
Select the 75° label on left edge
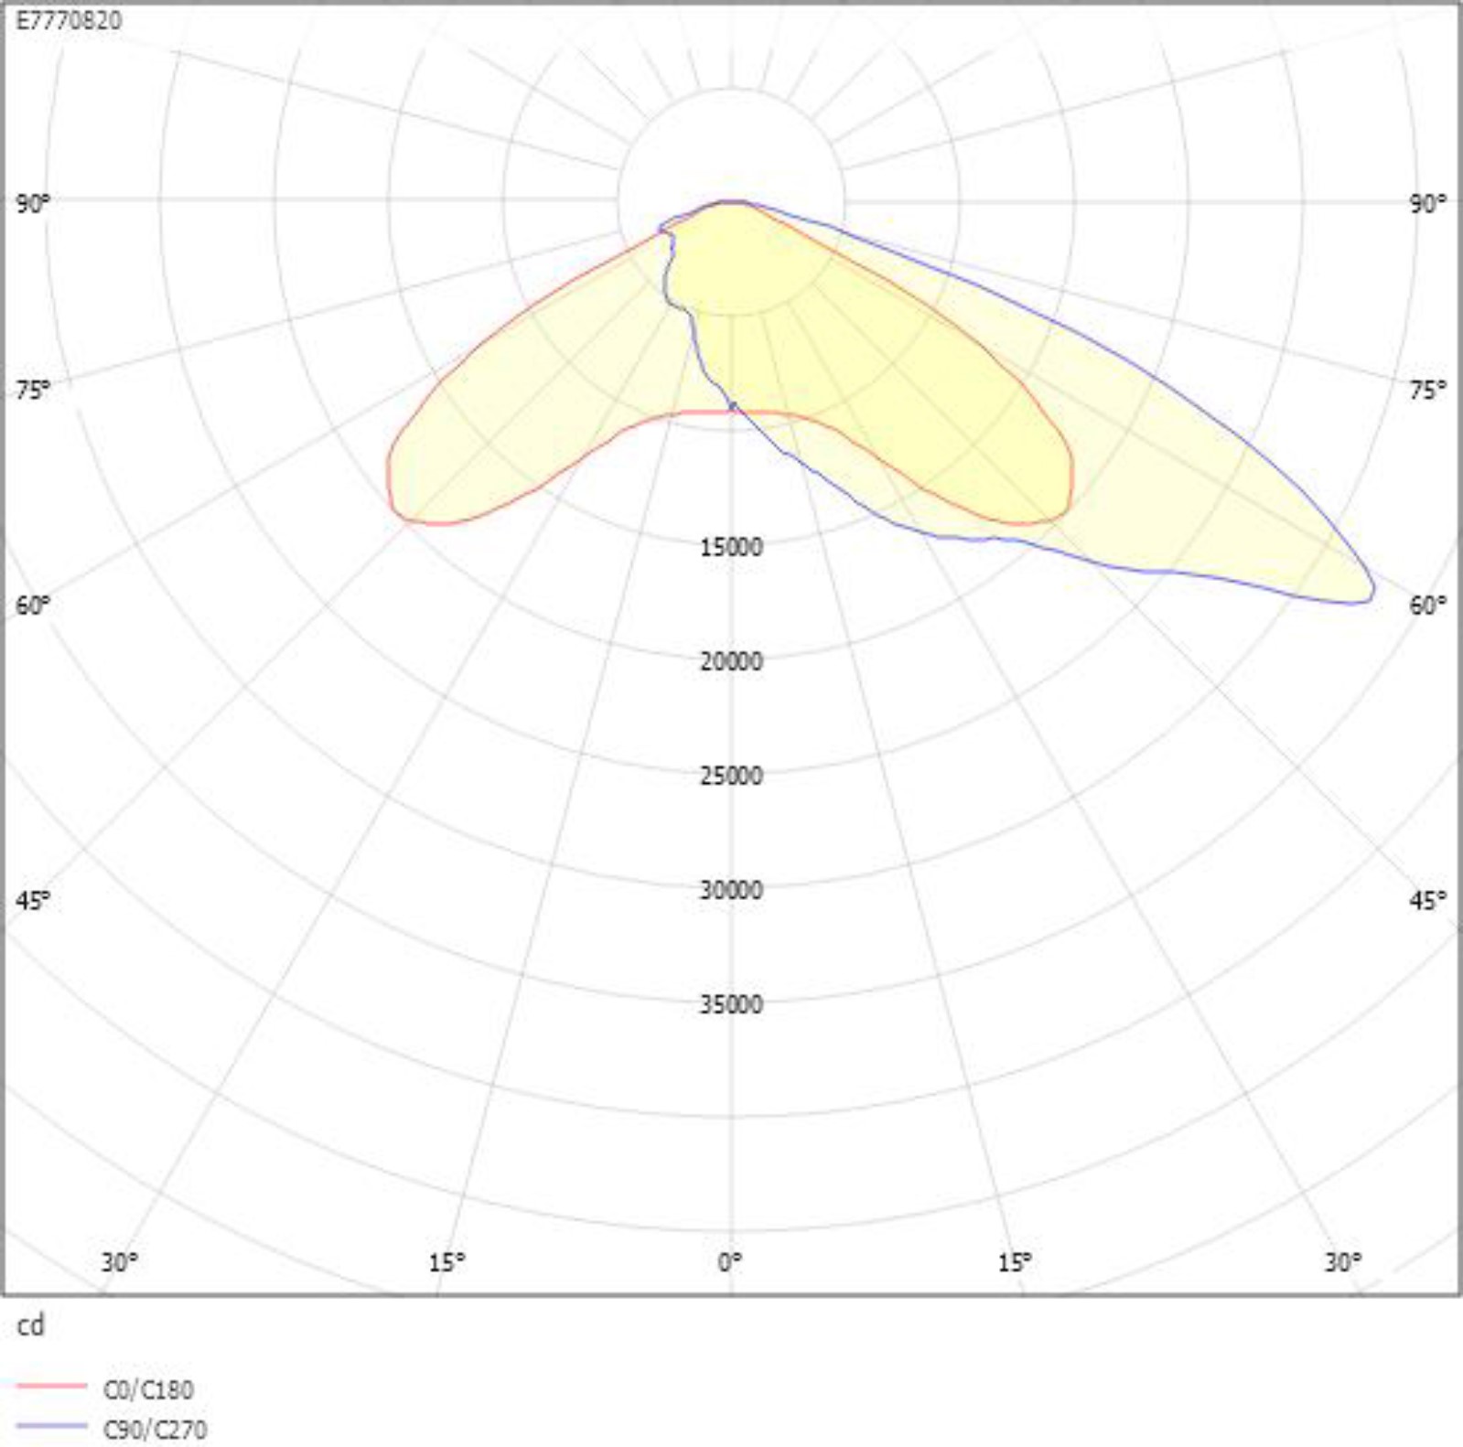coord(33,391)
